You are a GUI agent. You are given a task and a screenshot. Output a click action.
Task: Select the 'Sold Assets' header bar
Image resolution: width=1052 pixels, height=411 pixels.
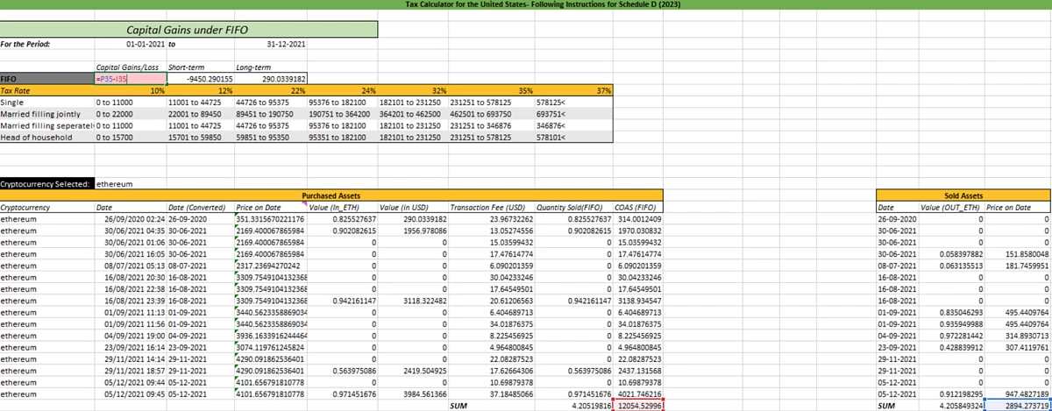[963, 195]
